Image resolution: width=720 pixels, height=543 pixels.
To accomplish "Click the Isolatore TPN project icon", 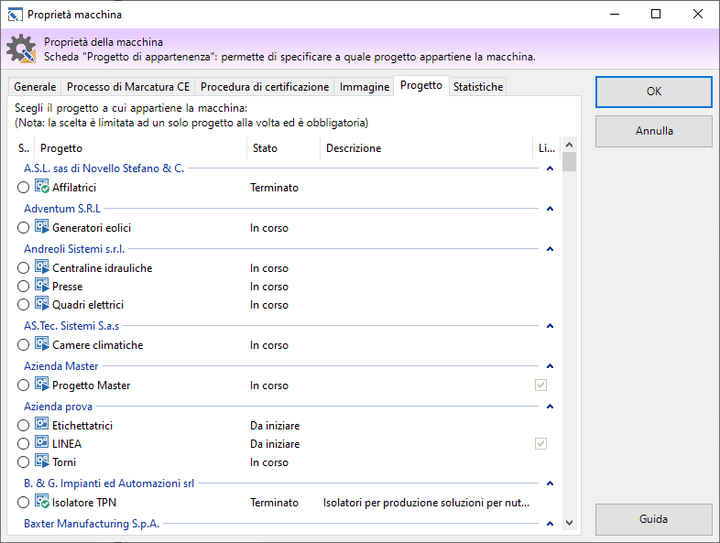I will pyautogui.click(x=41, y=503).
